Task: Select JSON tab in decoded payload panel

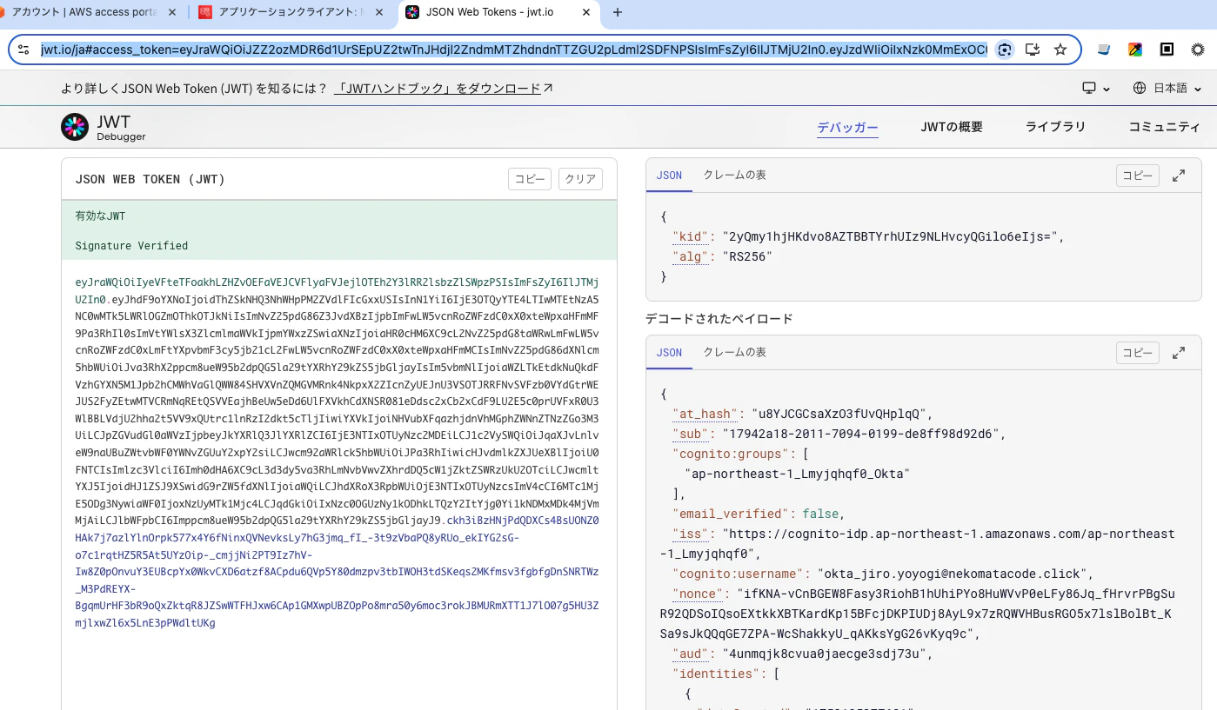Action: 669,353
